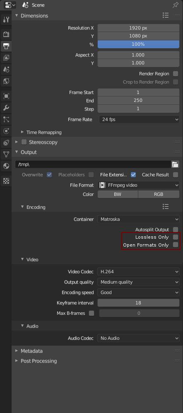Enable the Lossless Only checkbox

pos(176,237)
